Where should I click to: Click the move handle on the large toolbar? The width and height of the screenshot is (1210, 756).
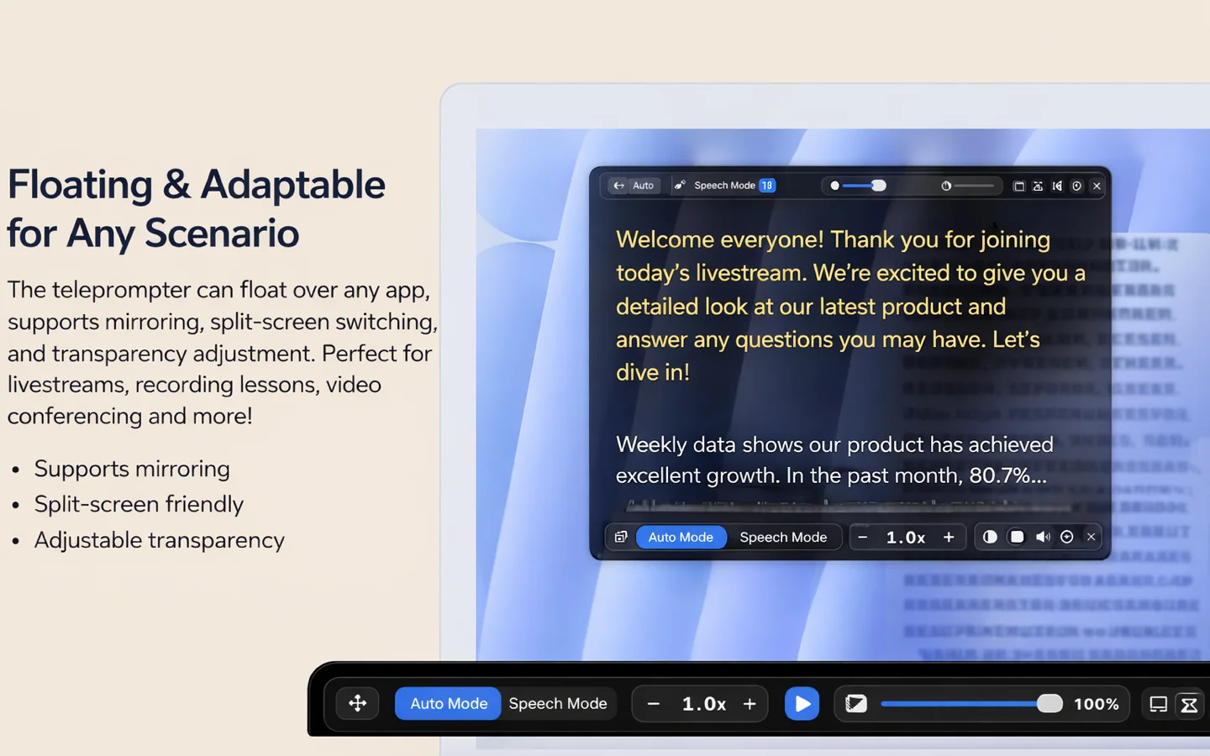pyautogui.click(x=357, y=703)
